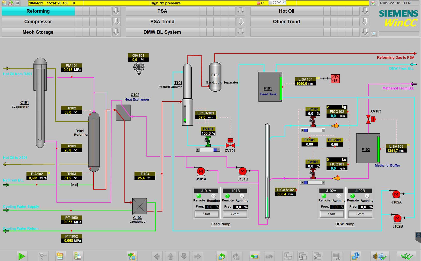The width and height of the screenshot is (421, 261).
Task: Expand the down arrow beside Reforming
Action: (x=117, y=11)
